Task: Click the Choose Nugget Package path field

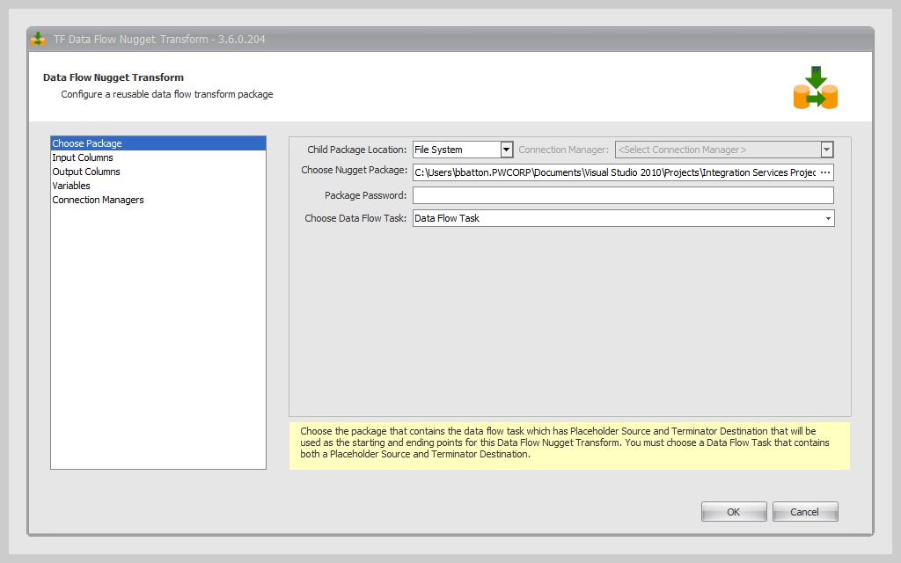Action: (x=614, y=172)
